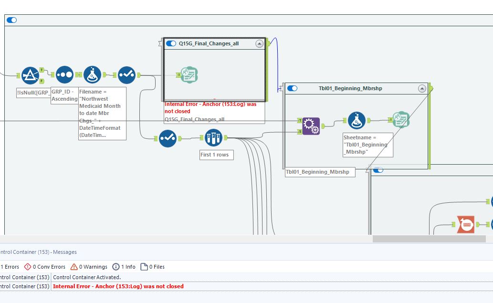Open the Sort tool configured GRP_ID Ascending
This screenshot has width=493, height=303.
[x=64, y=74]
